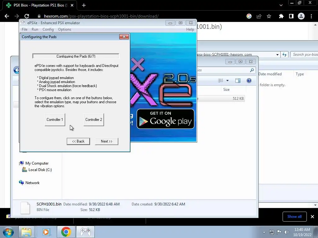
Task: Open Chrome profile avatar
Action: point(301,16)
